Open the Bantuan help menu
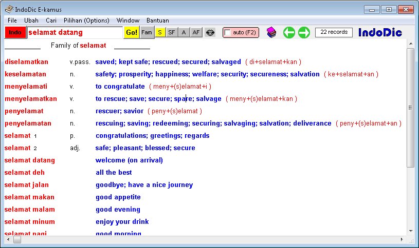This screenshot has height=248, width=419. (158, 20)
